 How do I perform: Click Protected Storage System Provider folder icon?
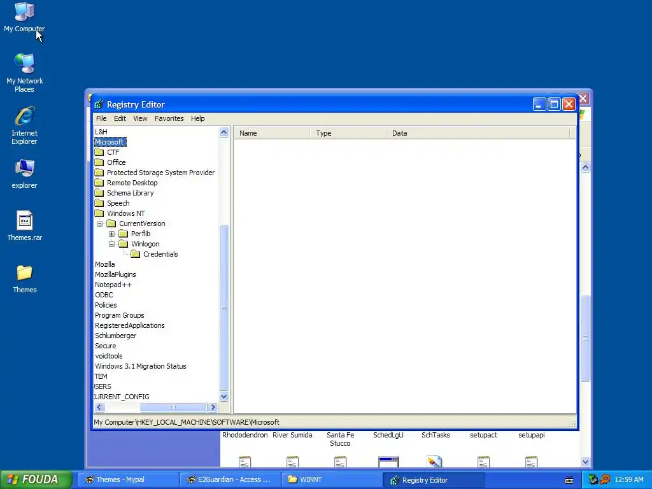point(99,173)
